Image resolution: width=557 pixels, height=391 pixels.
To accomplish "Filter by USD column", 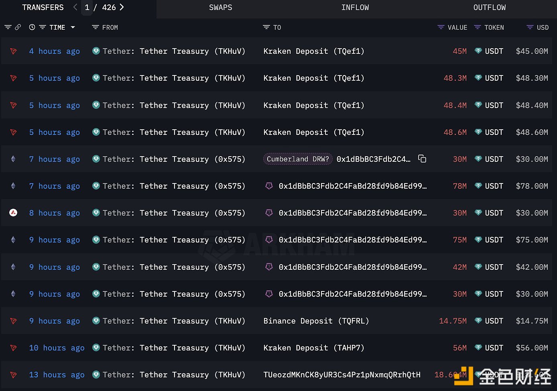I will 530,27.
